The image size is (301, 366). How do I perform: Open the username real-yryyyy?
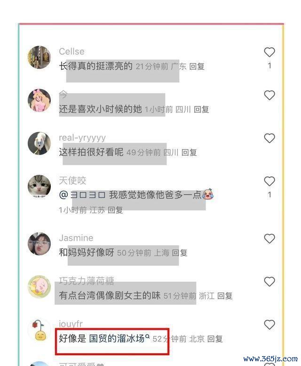pos(82,138)
